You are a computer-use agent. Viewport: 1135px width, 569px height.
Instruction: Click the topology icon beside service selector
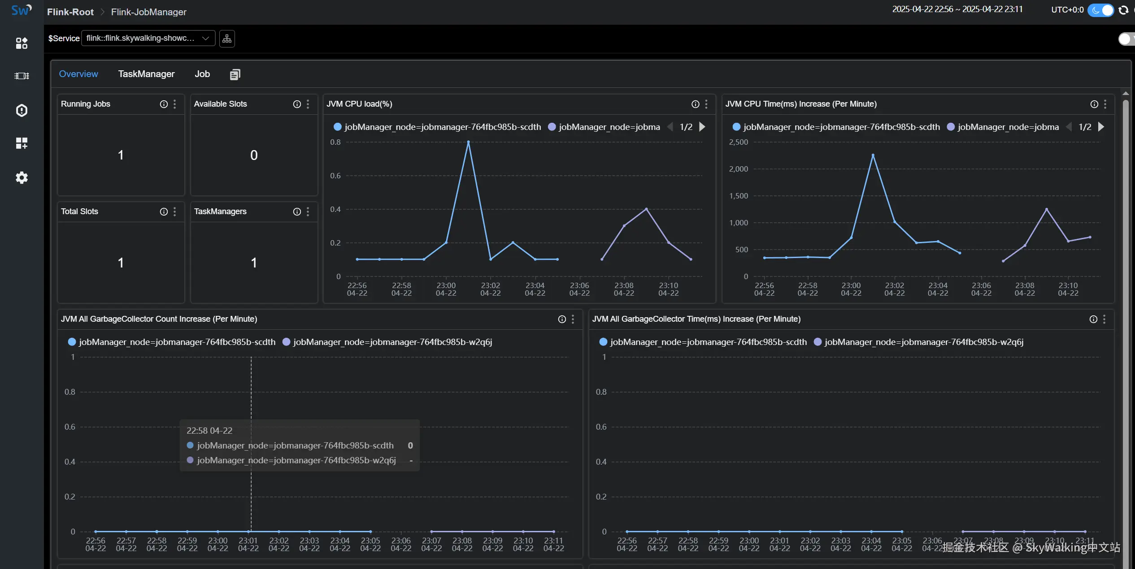pos(227,39)
